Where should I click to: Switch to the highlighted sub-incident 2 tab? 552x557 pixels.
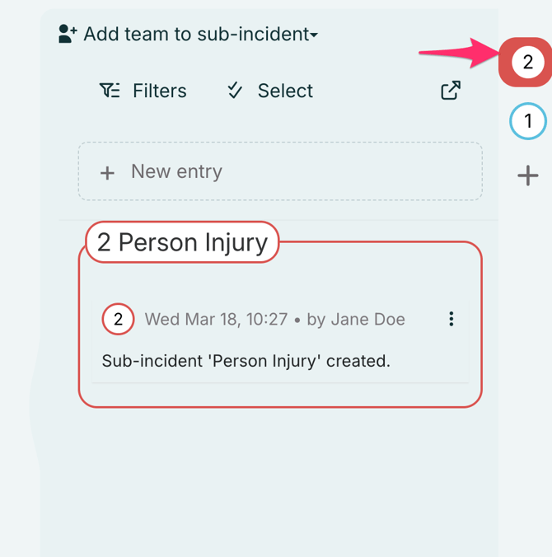pos(527,62)
